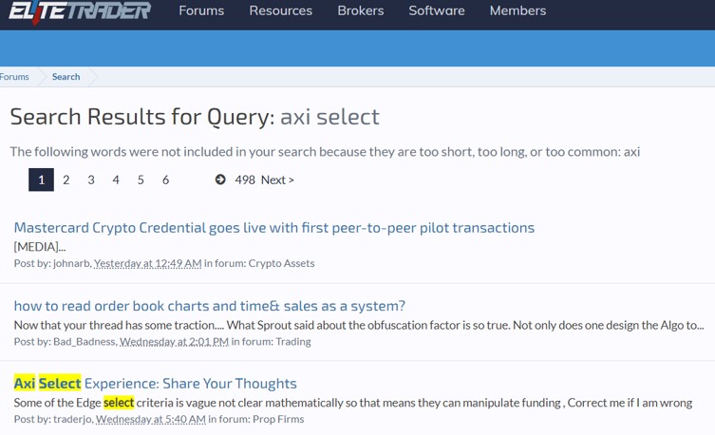715x435 pixels.
Task: Jump to last page 498
Action: tap(245, 180)
